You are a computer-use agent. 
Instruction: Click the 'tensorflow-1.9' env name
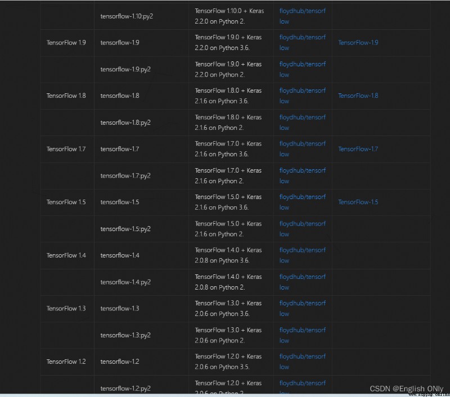tap(120, 43)
